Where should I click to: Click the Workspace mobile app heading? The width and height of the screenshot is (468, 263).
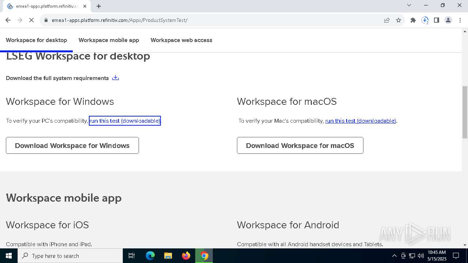coord(64,198)
